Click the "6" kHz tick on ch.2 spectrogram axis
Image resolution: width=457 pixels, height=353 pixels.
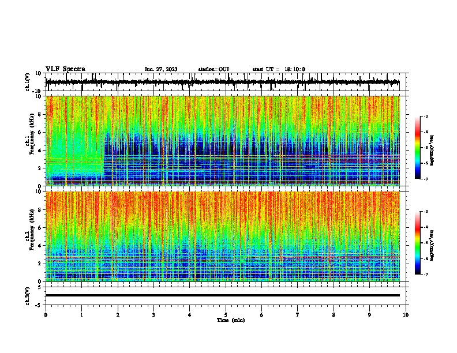click(x=40, y=228)
